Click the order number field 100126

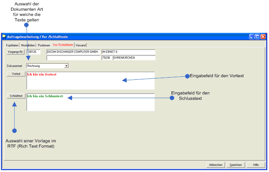33,52
